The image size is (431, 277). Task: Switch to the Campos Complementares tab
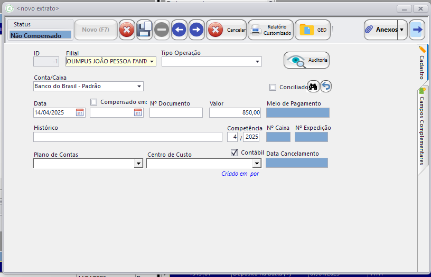422,129
